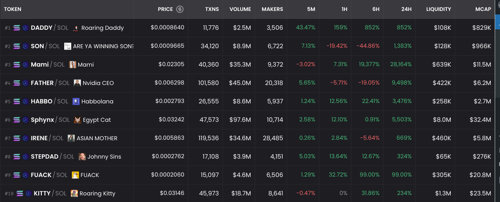Viewport: 500px width, 202px height.
Task: Toggle the price currency dollar icon
Action: click(x=180, y=9)
